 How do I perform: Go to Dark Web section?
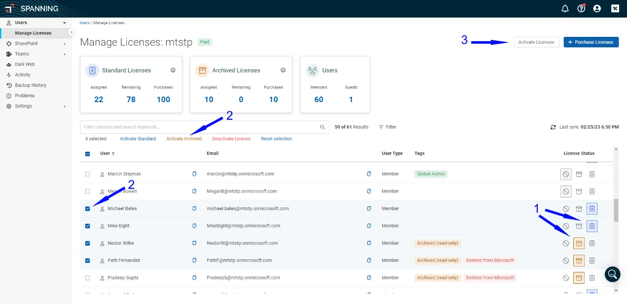pos(25,64)
